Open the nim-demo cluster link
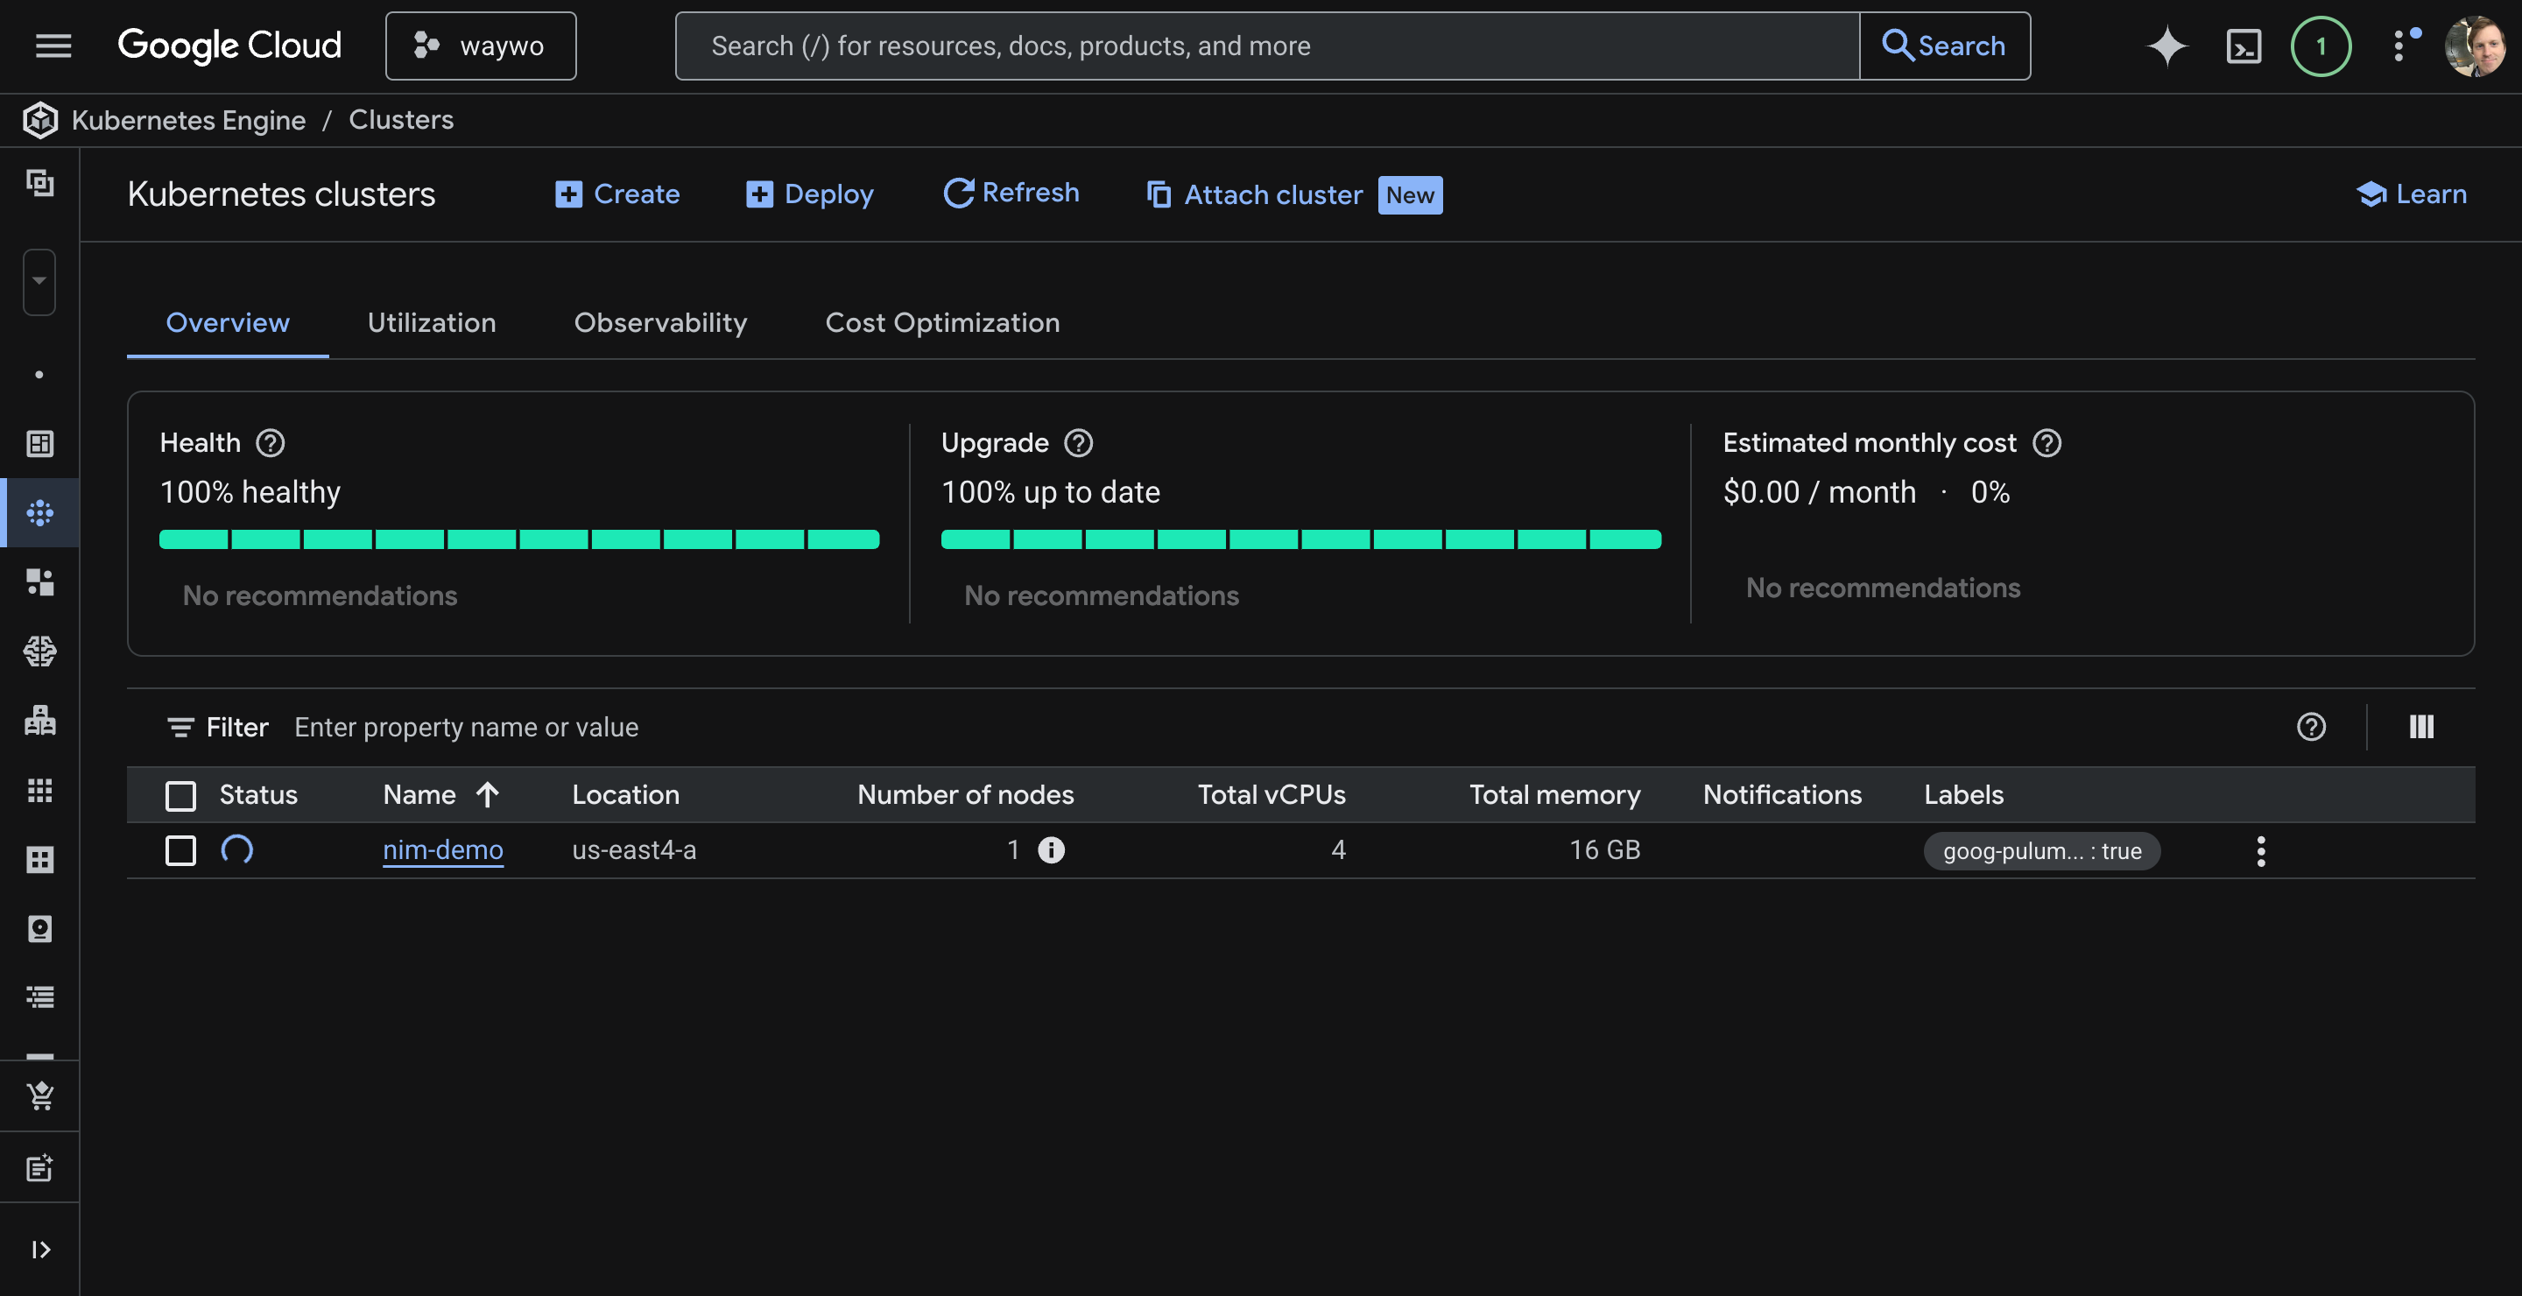2522x1296 pixels. [x=442, y=849]
